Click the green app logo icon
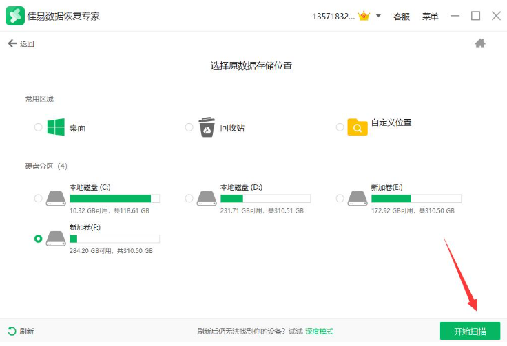This screenshot has height=346, width=507. click(x=15, y=16)
